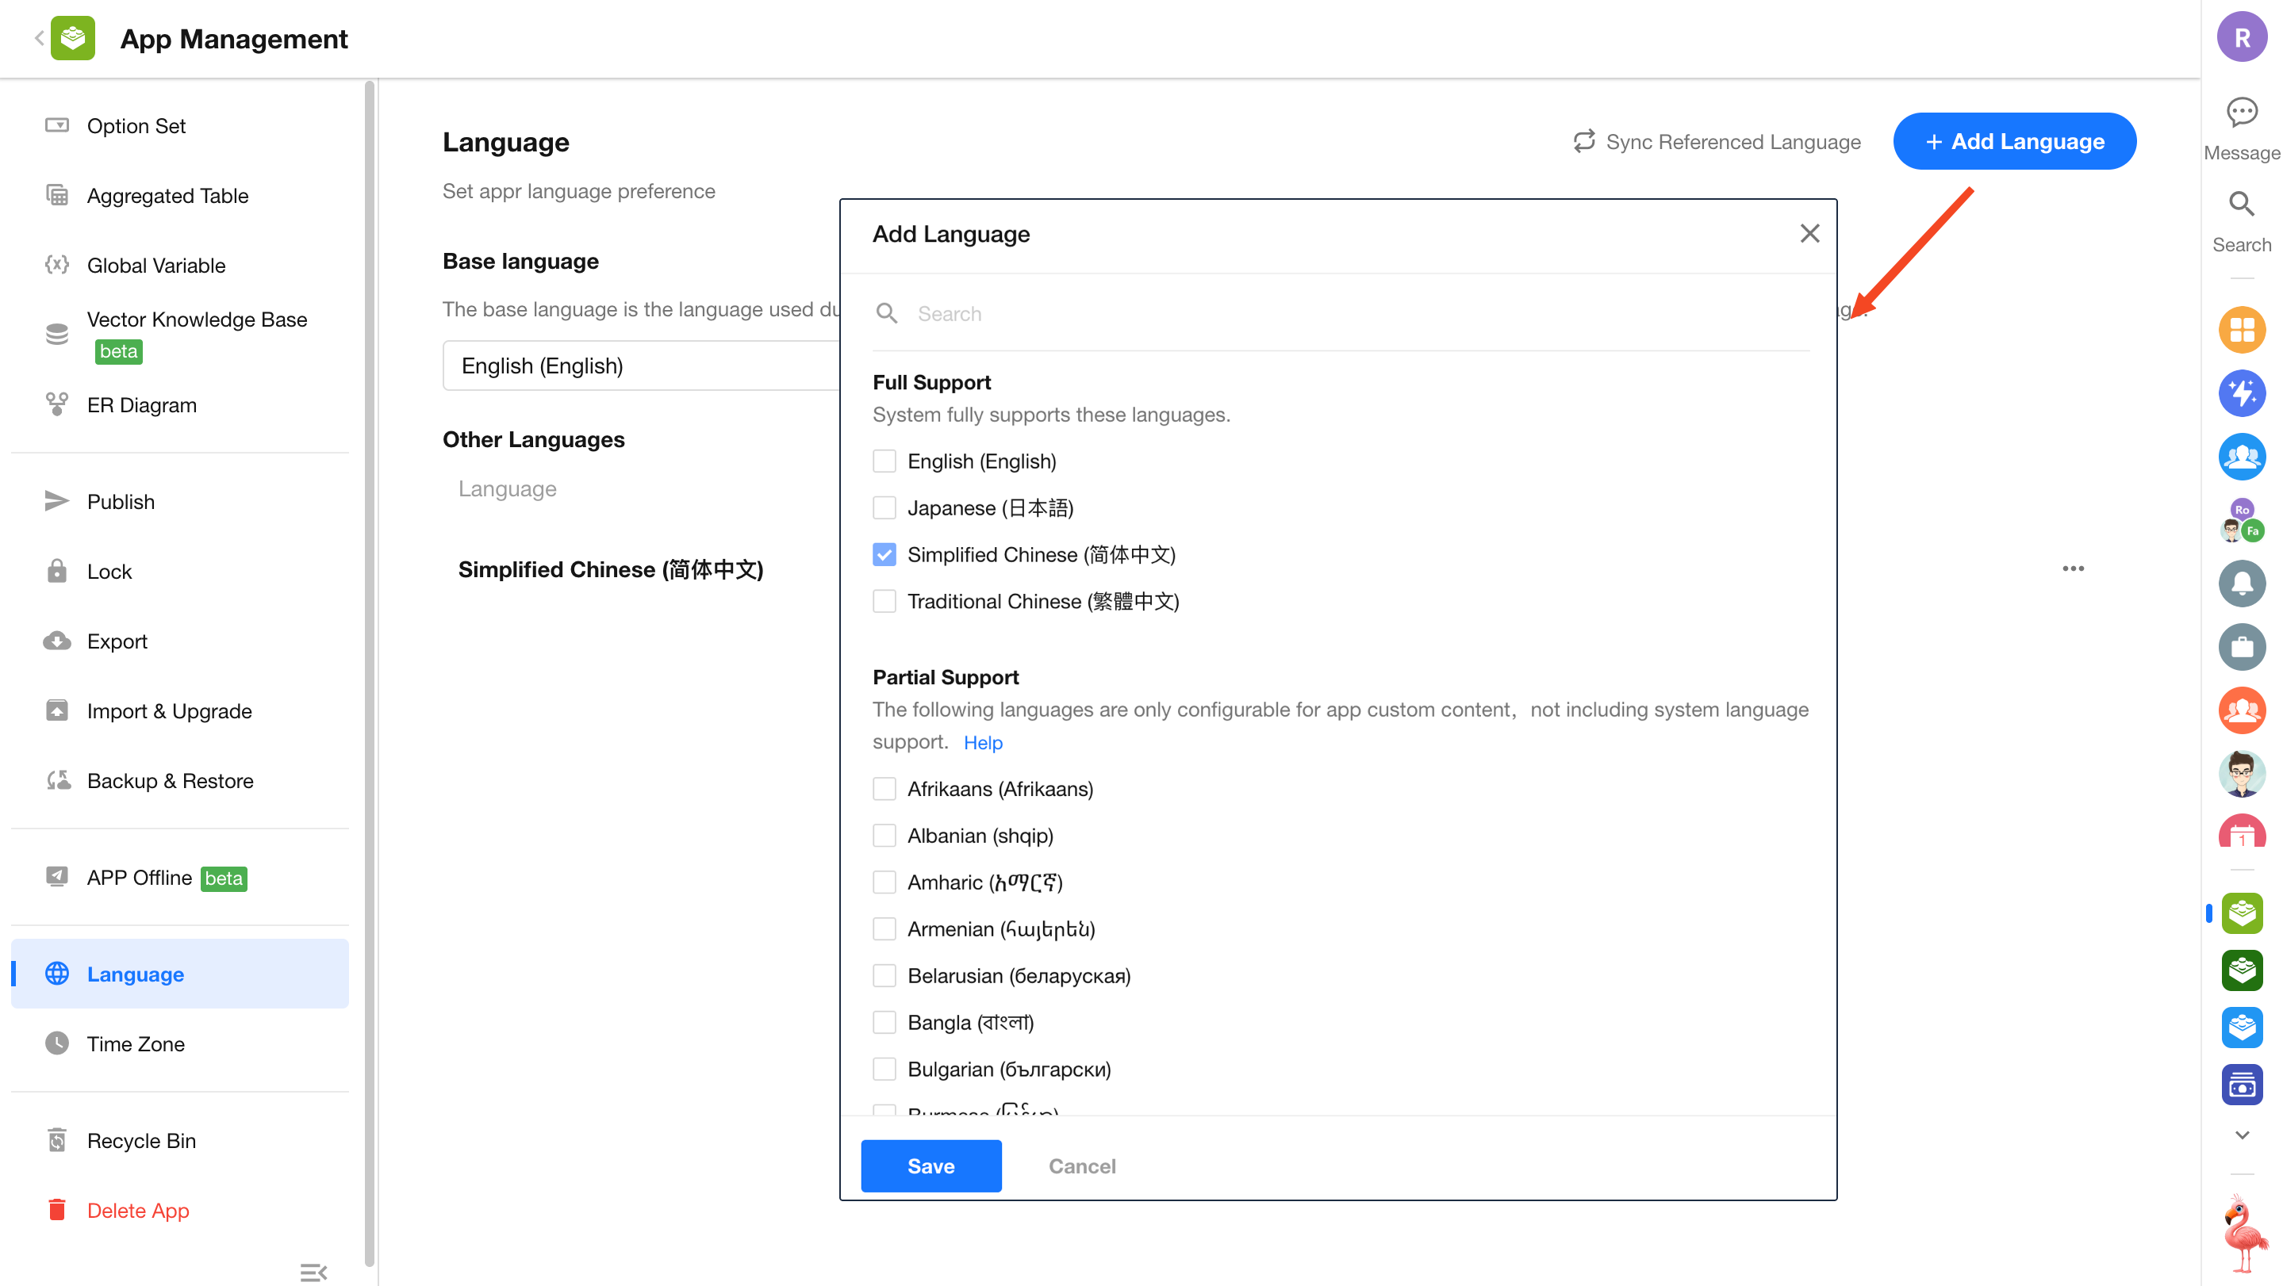The height and width of the screenshot is (1286, 2283).
Task: Click the red calendar icon in right rail
Action: (x=2241, y=833)
